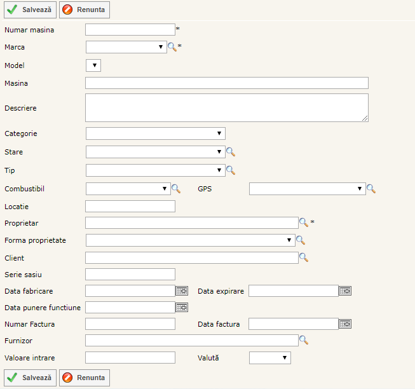Open the Proprietar search icon
The height and width of the screenshot is (389, 415).
coord(304,222)
